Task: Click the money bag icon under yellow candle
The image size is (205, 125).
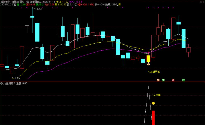Action: (148, 64)
